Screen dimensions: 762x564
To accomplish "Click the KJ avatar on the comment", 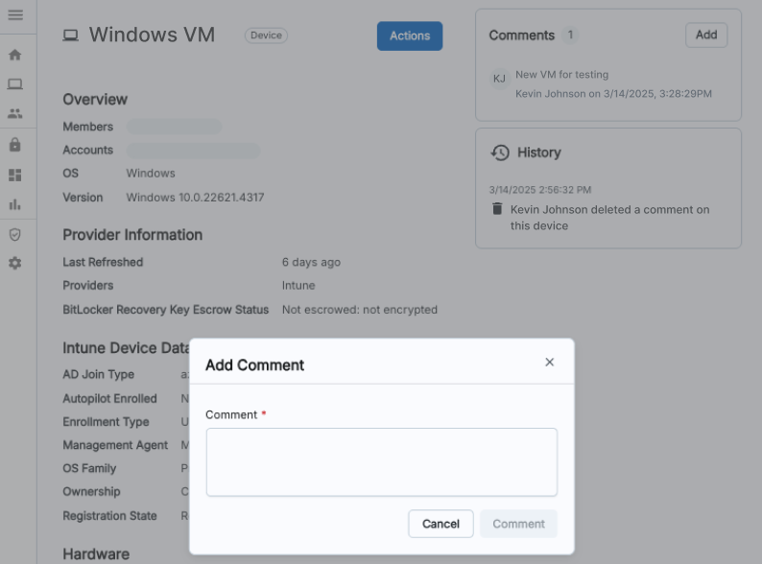I will click(x=499, y=79).
